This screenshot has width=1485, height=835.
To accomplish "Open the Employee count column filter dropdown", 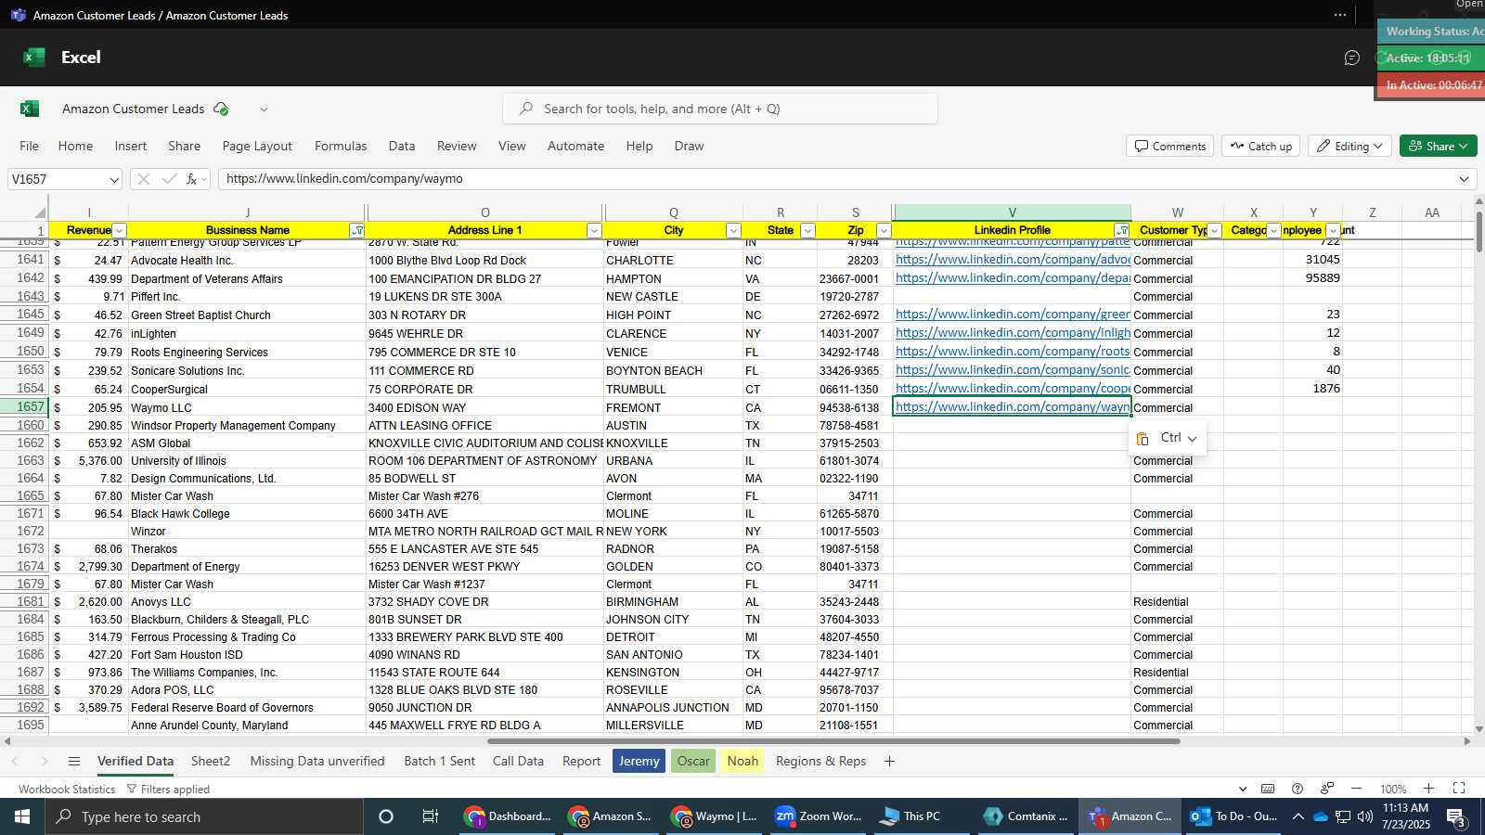I will pos(1333,230).
